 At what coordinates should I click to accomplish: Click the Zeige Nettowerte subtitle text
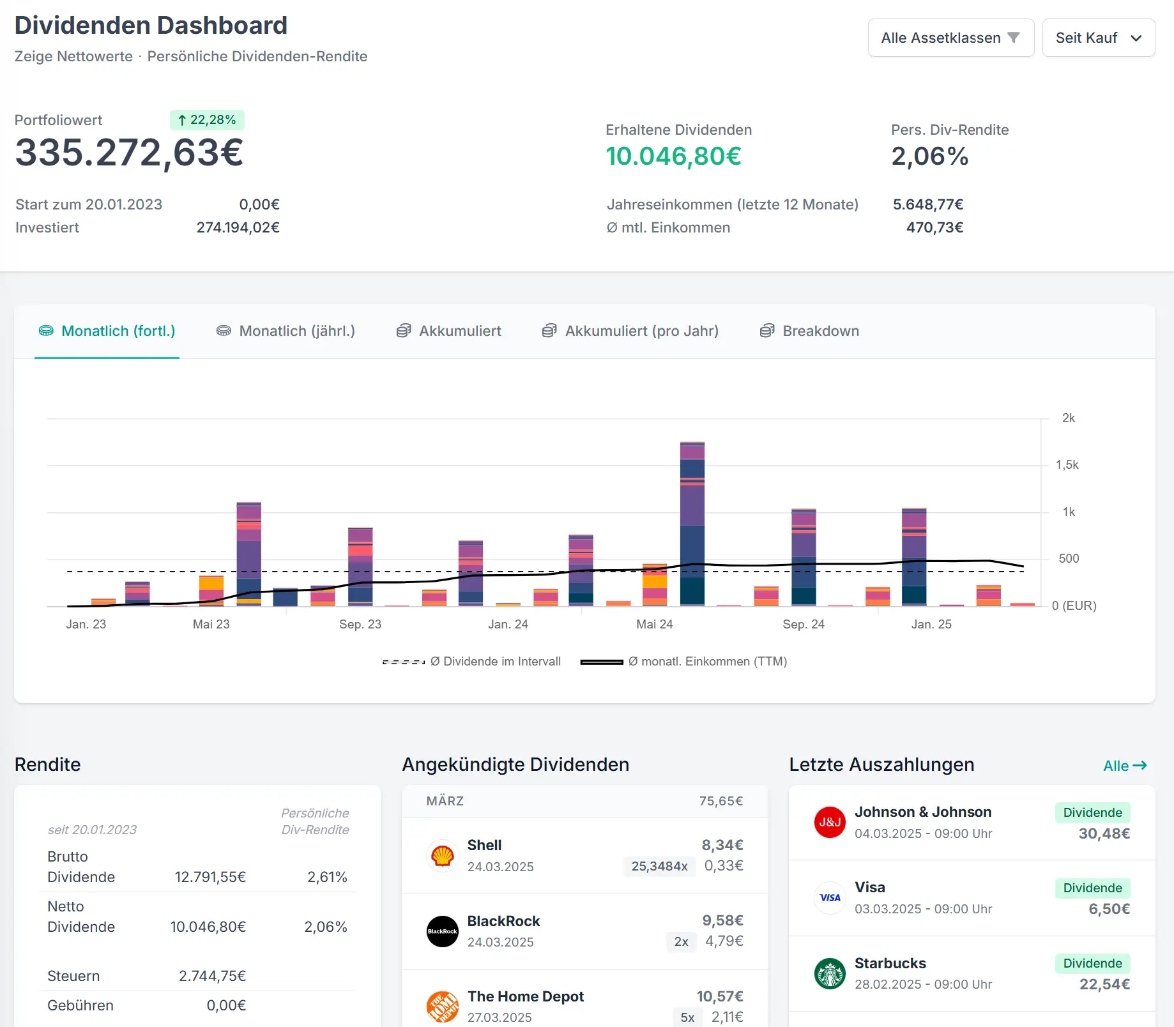click(x=73, y=56)
